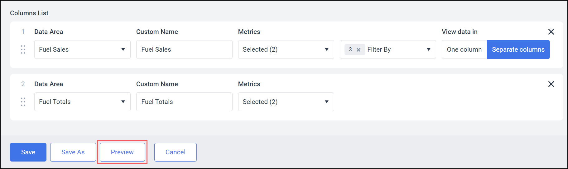Select One column view option
The width and height of the screenshot is (568, 169).
(464, 49)
